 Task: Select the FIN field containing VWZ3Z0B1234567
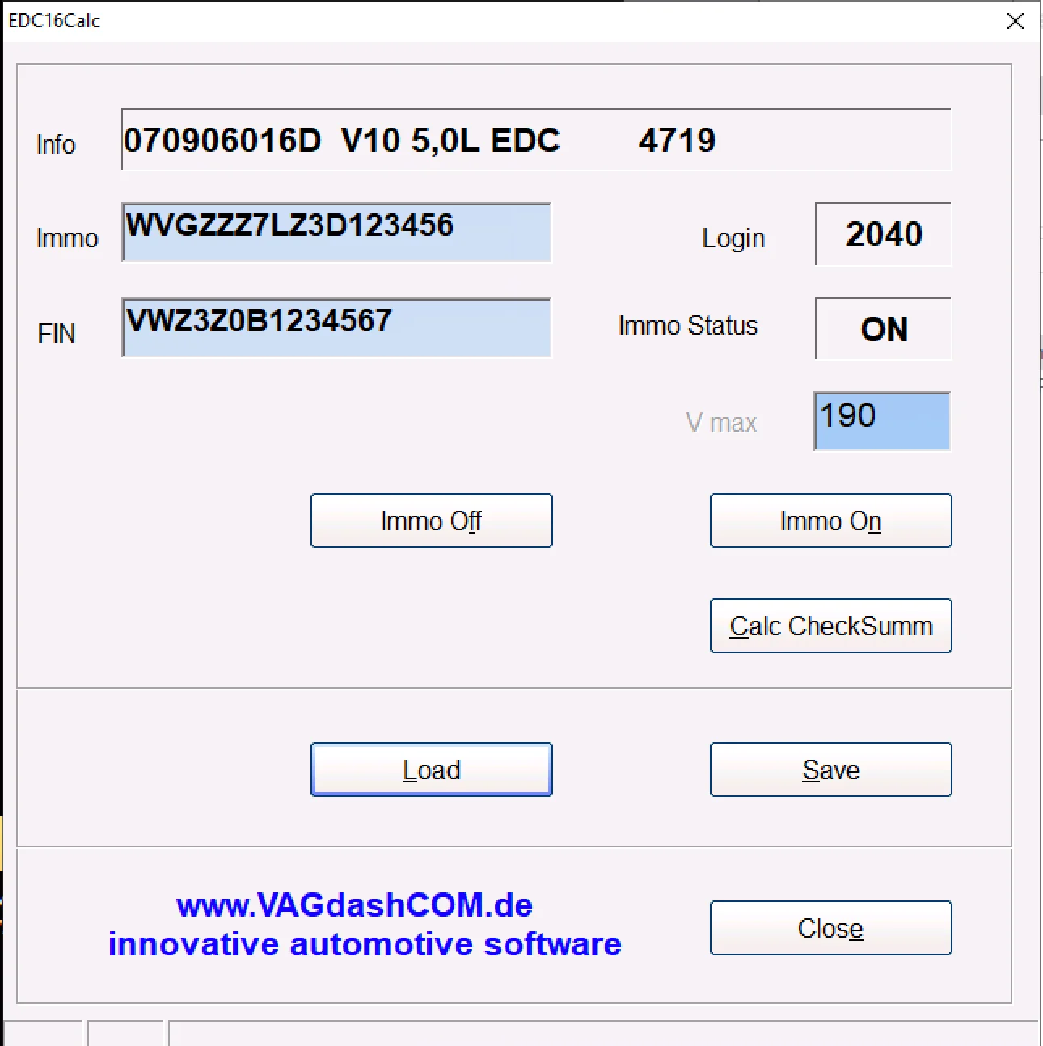coord(336,327)
